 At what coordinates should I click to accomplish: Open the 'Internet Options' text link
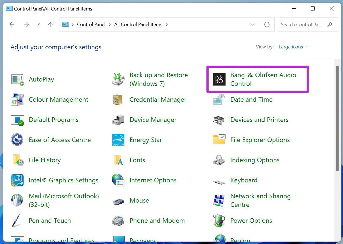(153, 180)
